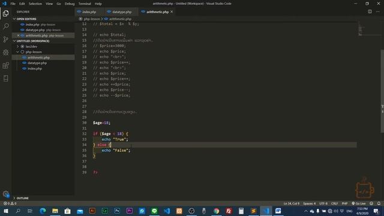
Task: Click the feedback smiley in status bar
Action: [371, 203]
